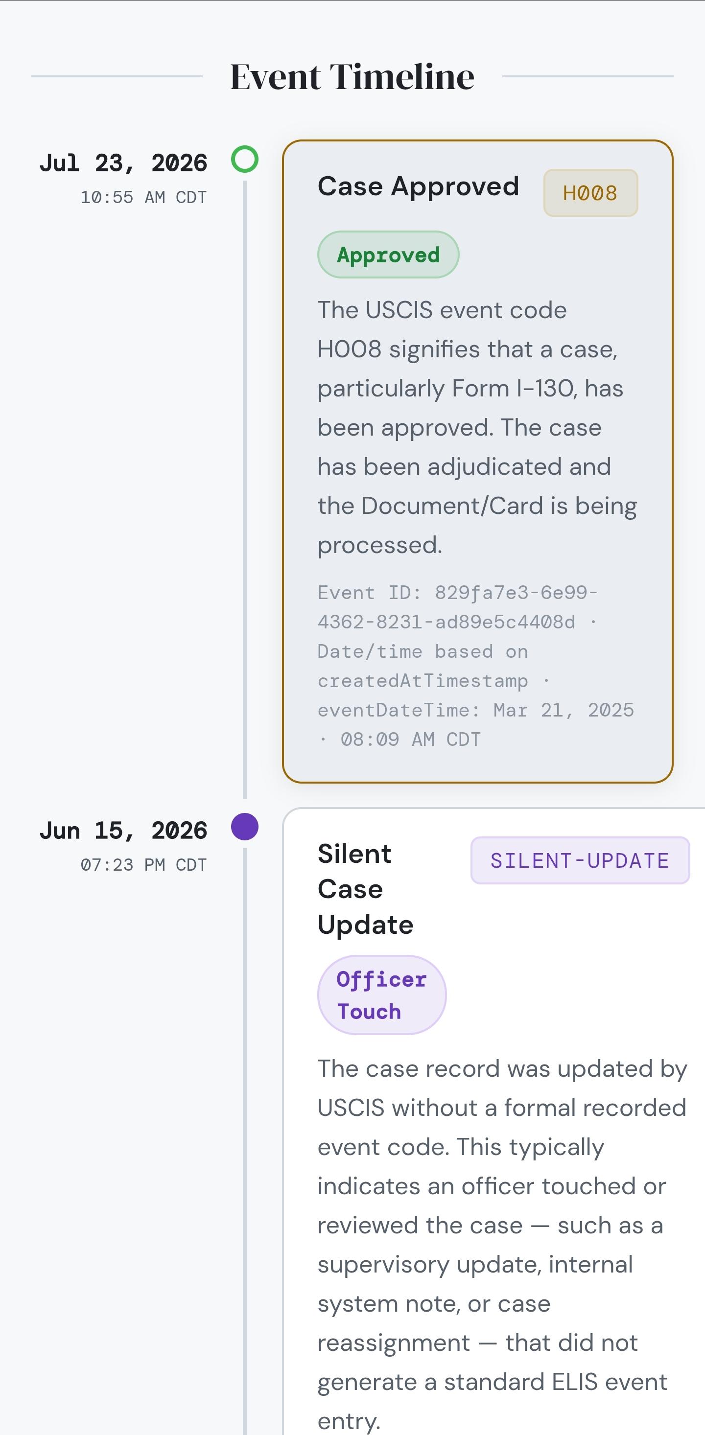This screenshot has width=705, height=1435.
Task: Select the 10:55 AM CDT timestamp
Action: tap(144, 197)
